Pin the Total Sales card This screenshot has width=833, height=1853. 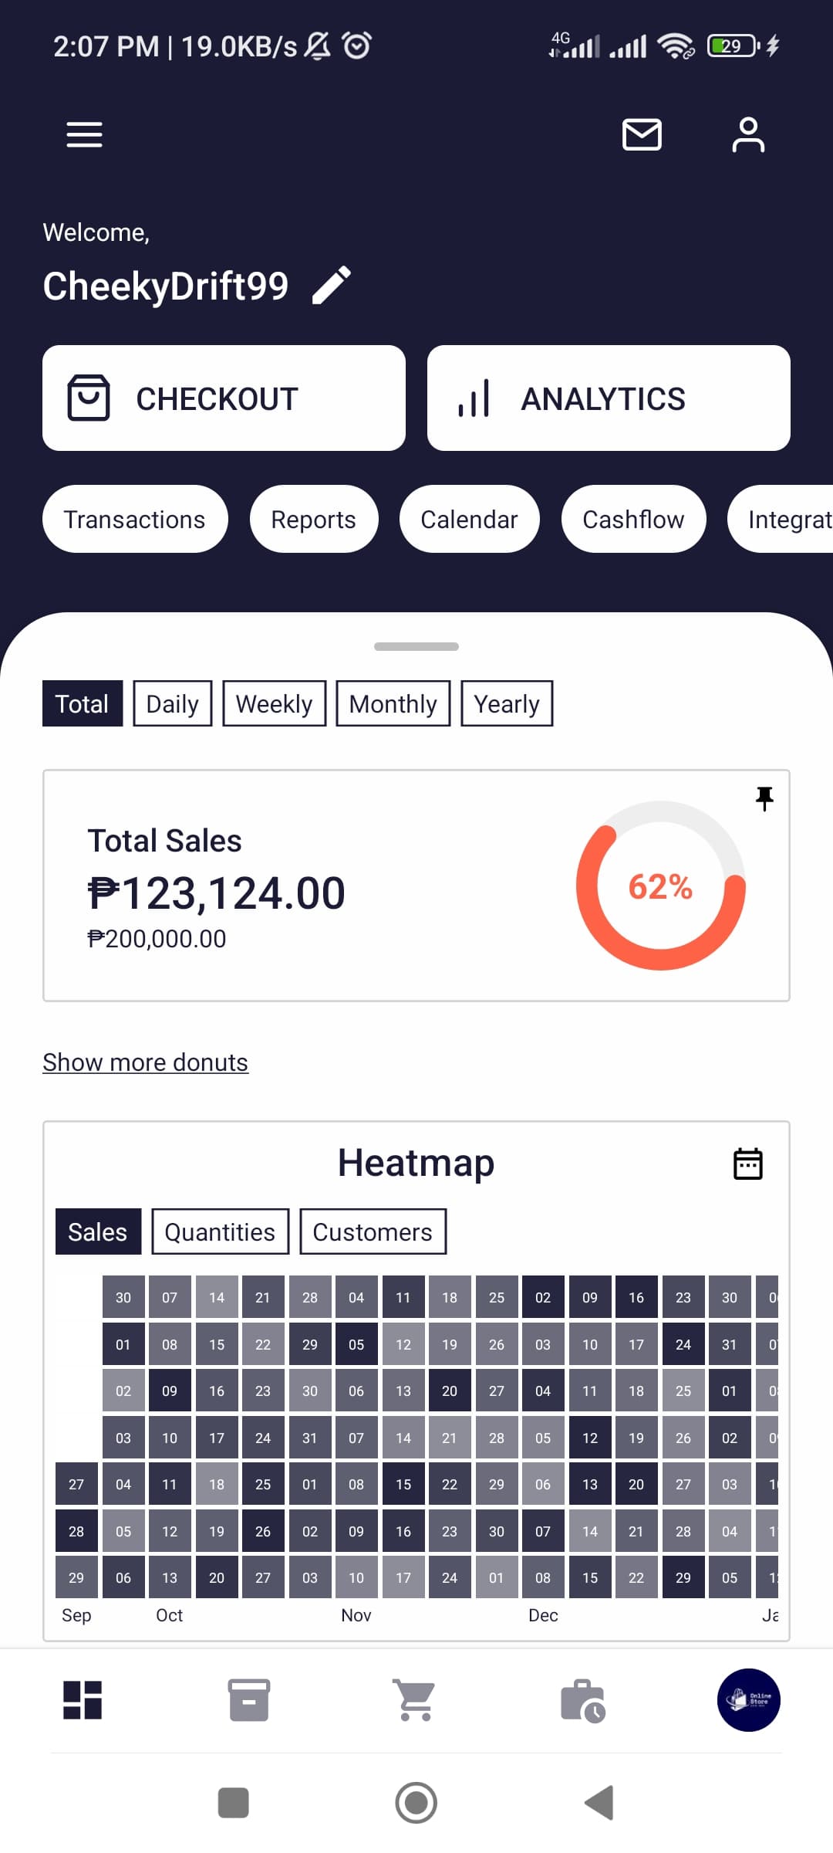tap(764, 798)
